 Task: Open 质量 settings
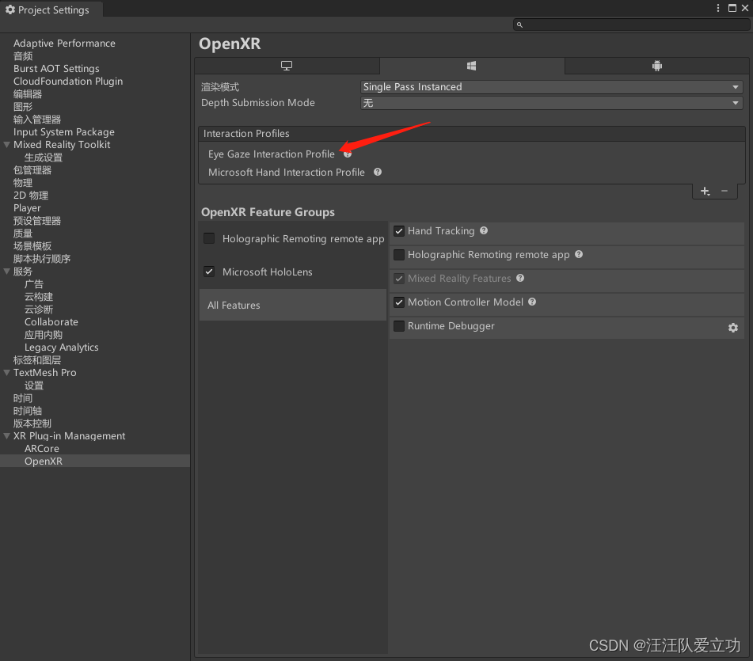coord(23,234)
